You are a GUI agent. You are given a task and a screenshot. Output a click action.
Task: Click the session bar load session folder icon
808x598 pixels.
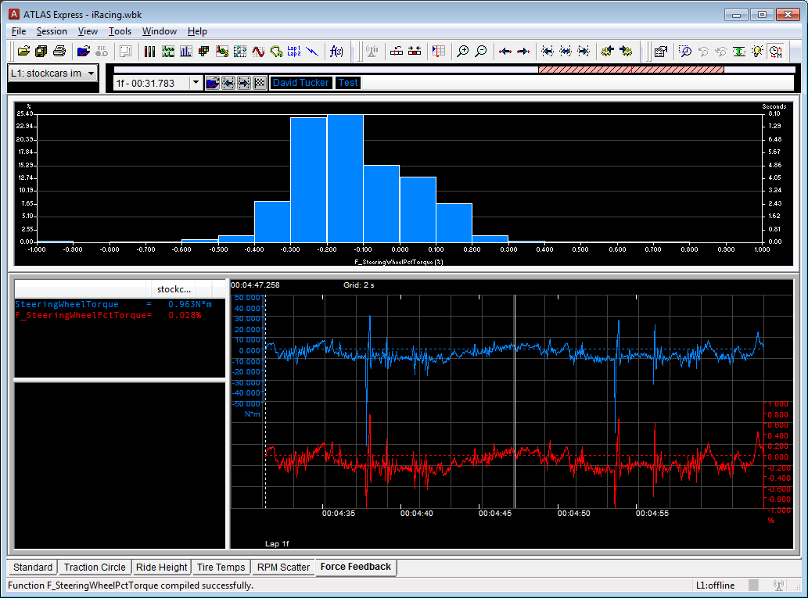pyautogui.click(x=212, y=83)
